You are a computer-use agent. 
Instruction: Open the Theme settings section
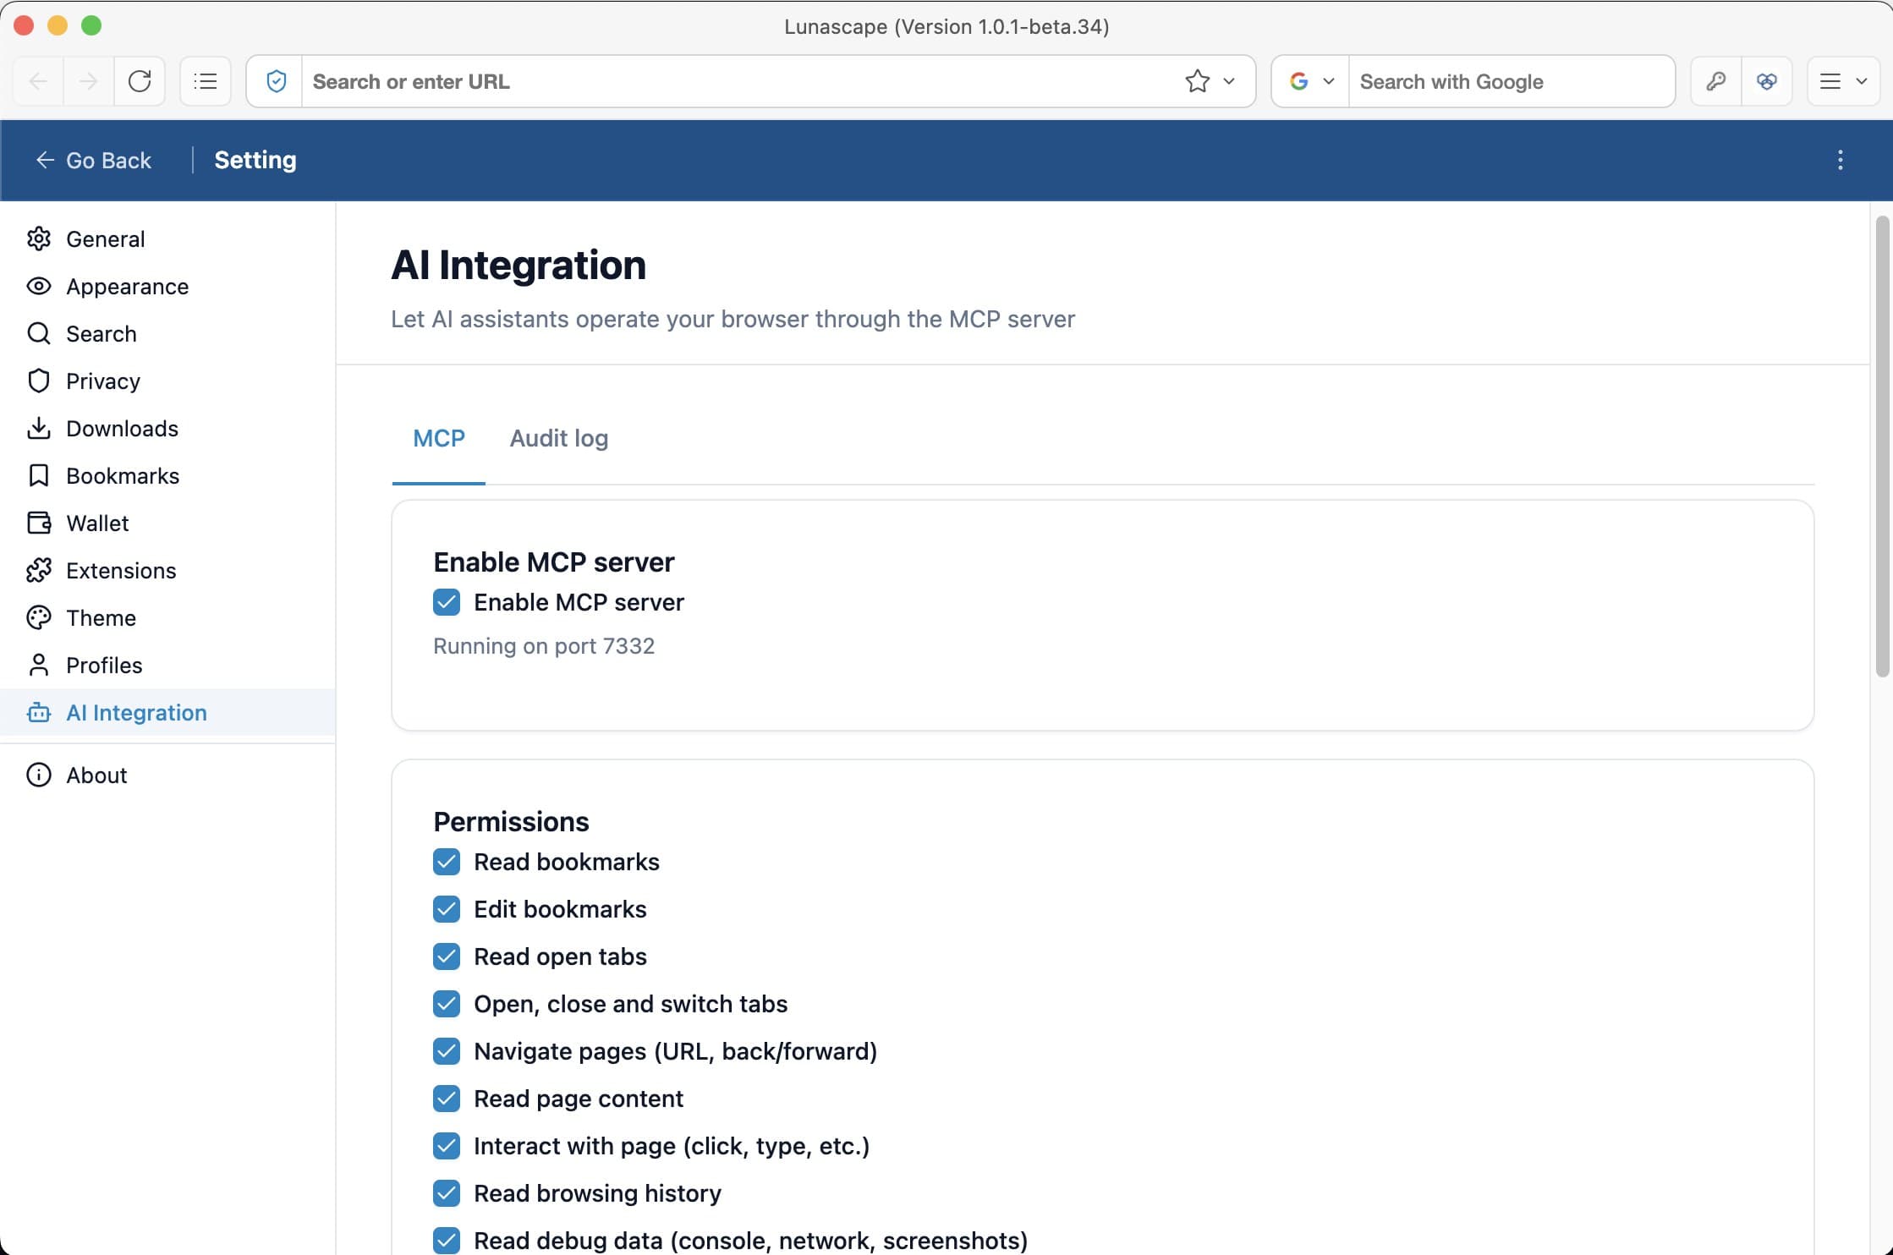167,618
